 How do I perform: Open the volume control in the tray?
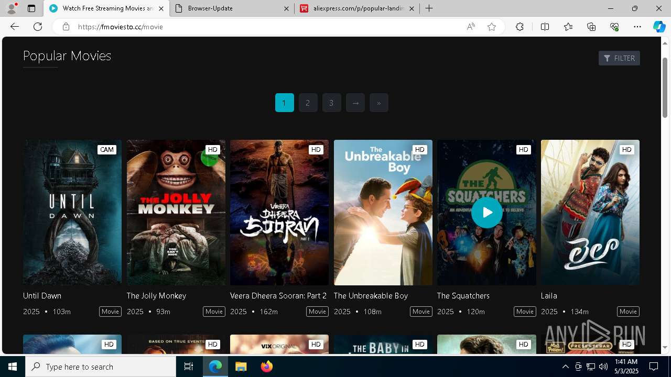tap(603, 367)
